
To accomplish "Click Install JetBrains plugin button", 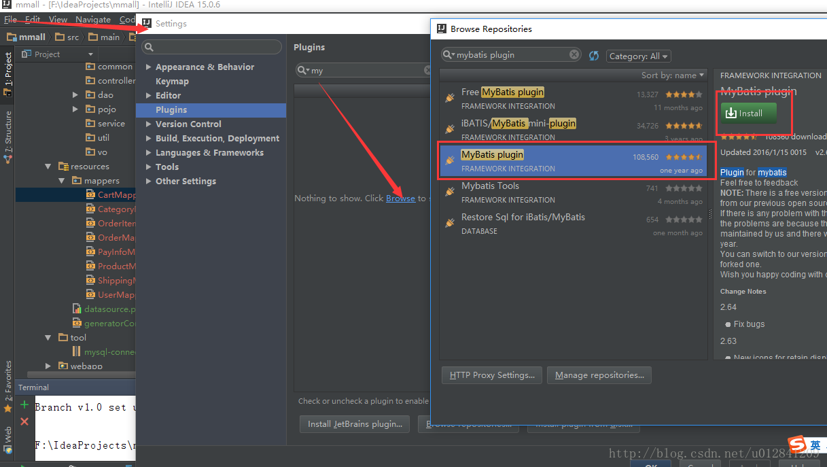I will [x=355, y=424].
